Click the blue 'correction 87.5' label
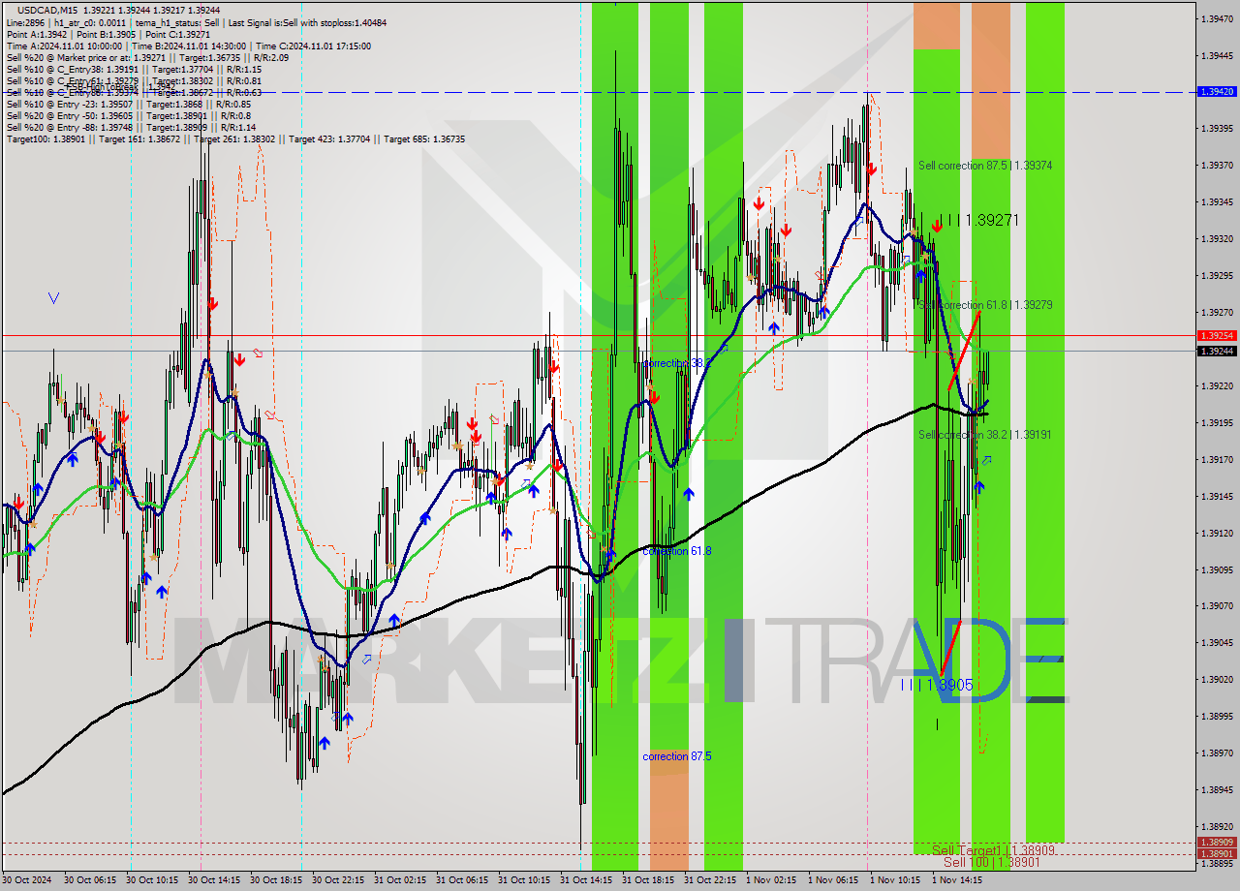This screenshot has height=891, width=1240. (x=677, y=756)
